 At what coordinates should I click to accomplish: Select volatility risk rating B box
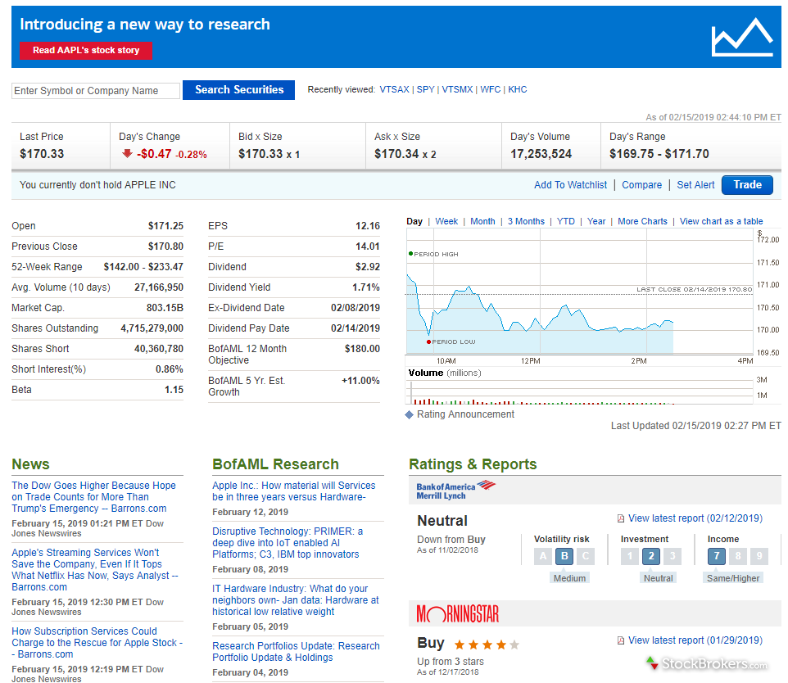tap(564, 557)
